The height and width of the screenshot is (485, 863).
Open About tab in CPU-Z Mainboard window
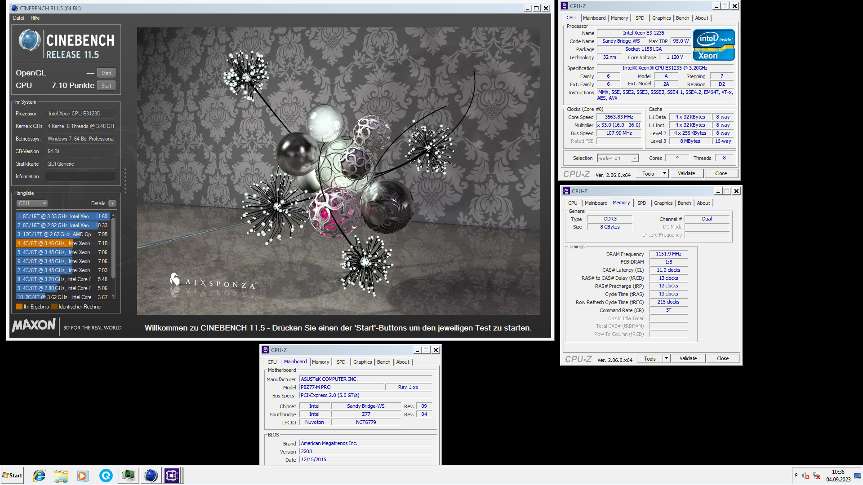coord(403,362)
